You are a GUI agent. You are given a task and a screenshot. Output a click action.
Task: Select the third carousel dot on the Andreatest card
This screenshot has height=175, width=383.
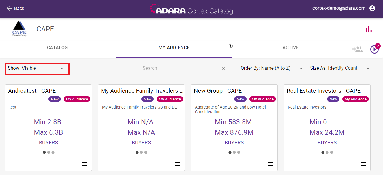click(x=53, y=153)
